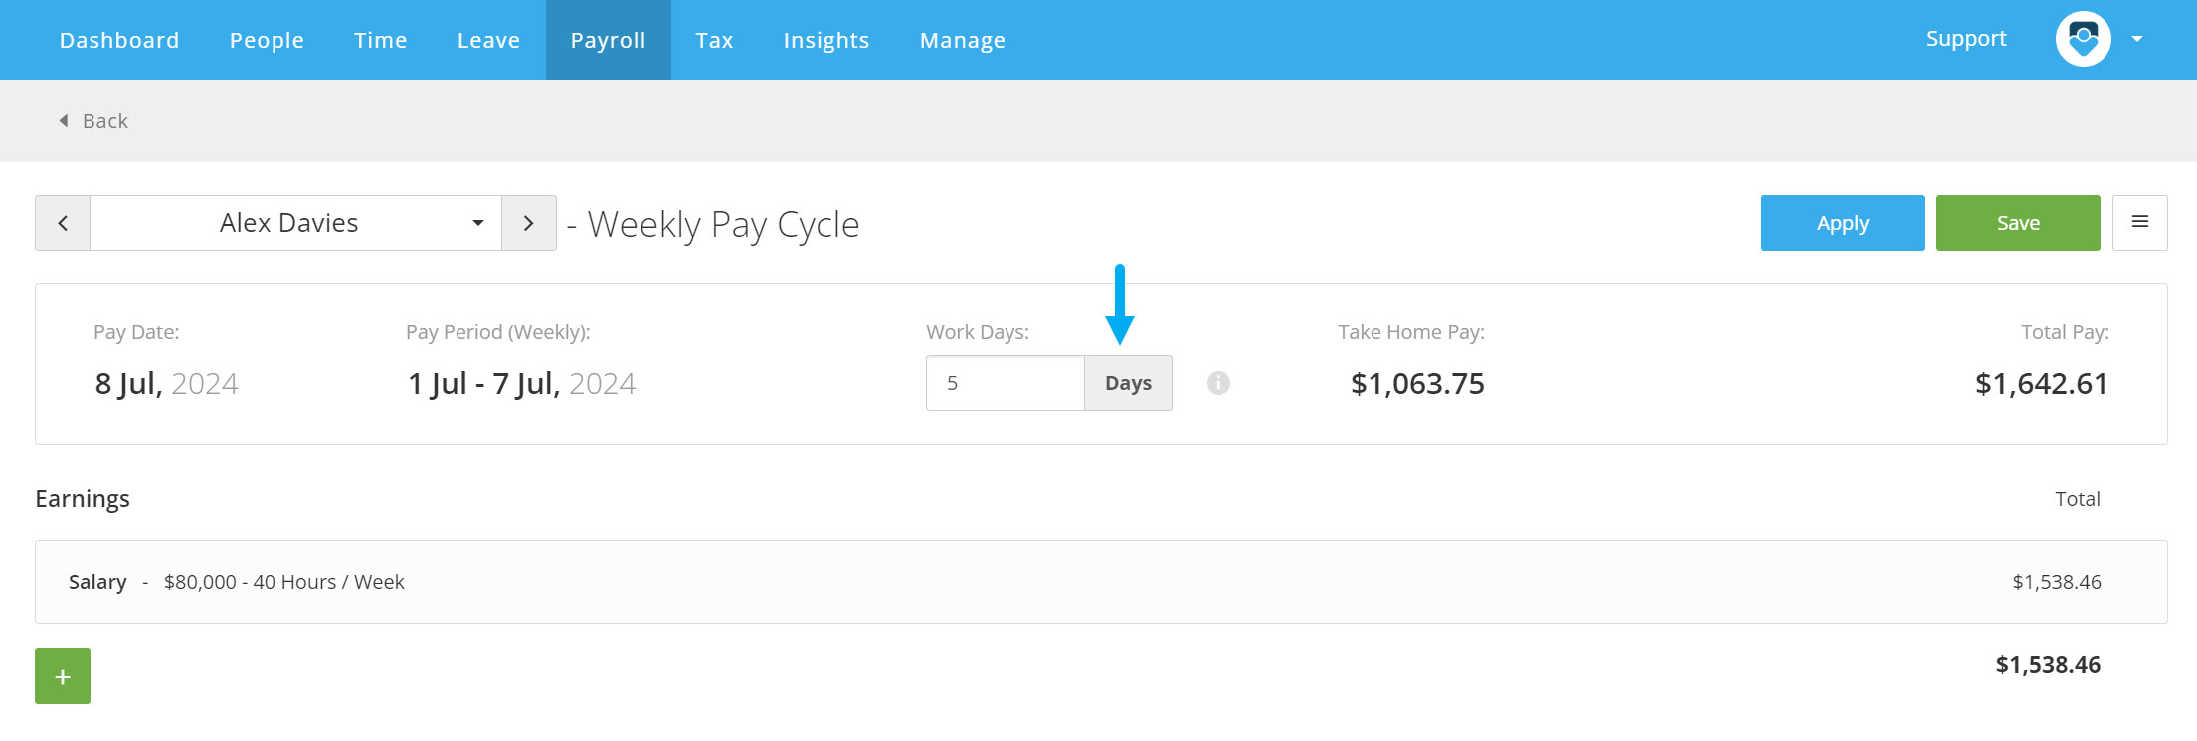This screenshot has width=2197, height=741.
Task: Go to next employee with right chevron
Action: (528, 223)
